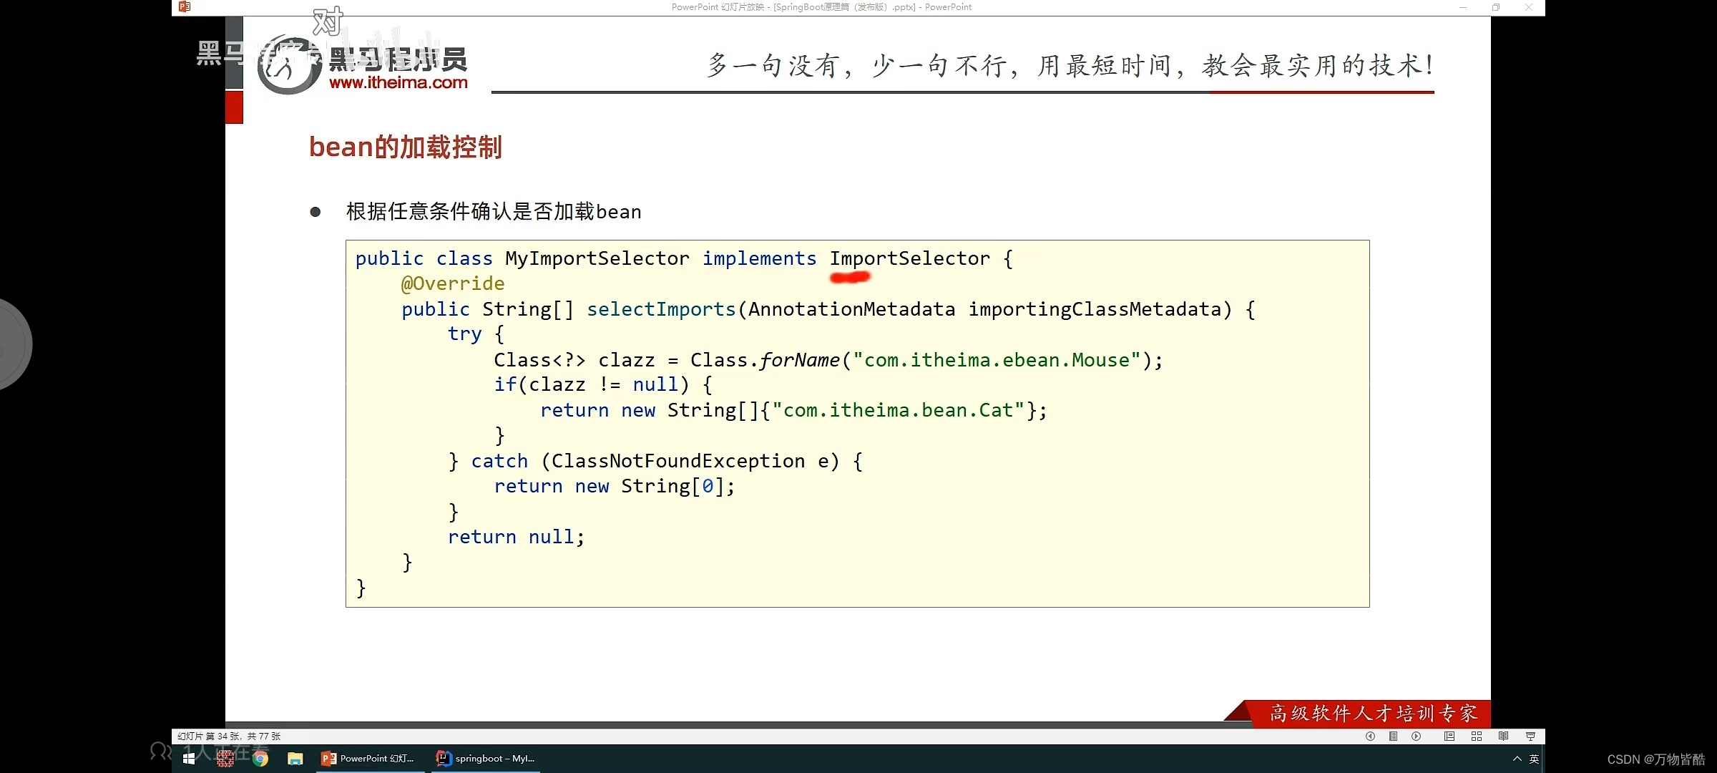Click the PowerPoint icon in title bar
The width and height of the screenshot is (1717, 773).
[185, 7]
